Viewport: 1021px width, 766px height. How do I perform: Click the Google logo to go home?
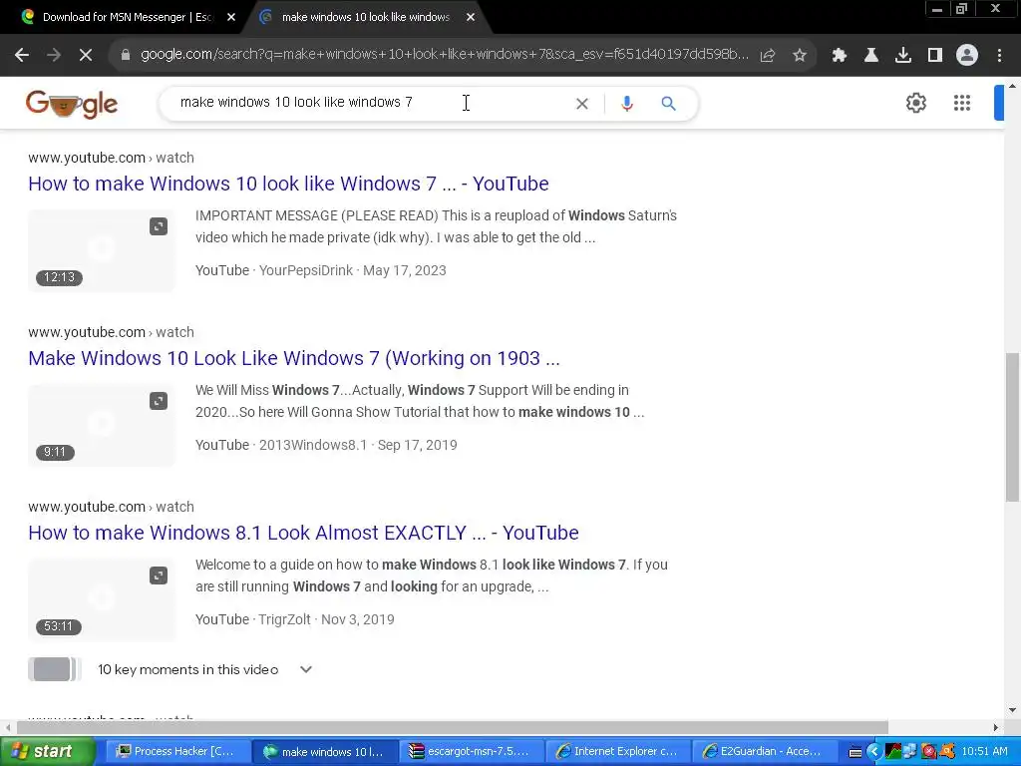coord(72,104)
